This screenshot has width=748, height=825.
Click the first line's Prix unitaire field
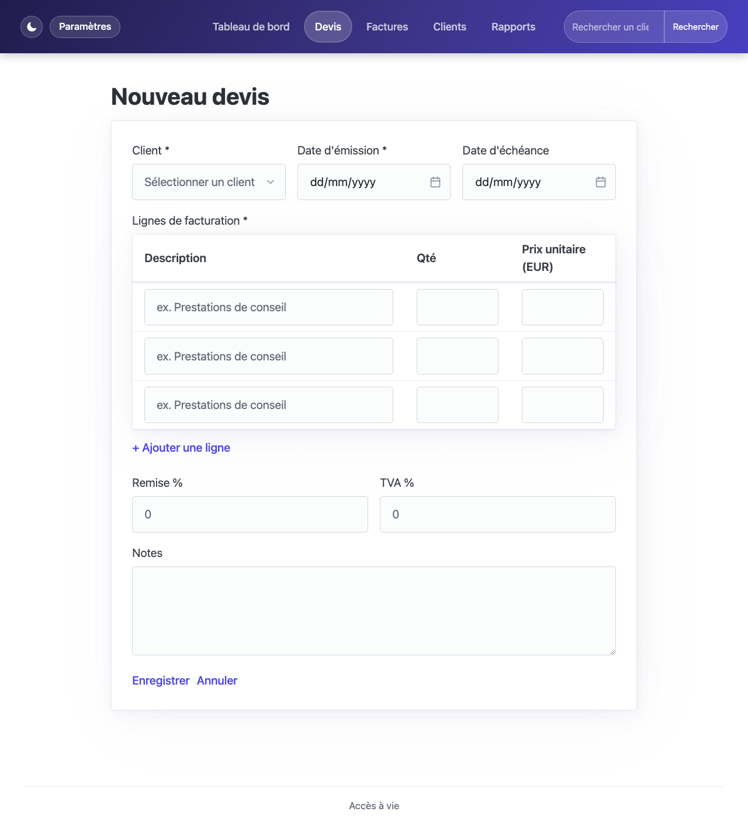point(563,307)
